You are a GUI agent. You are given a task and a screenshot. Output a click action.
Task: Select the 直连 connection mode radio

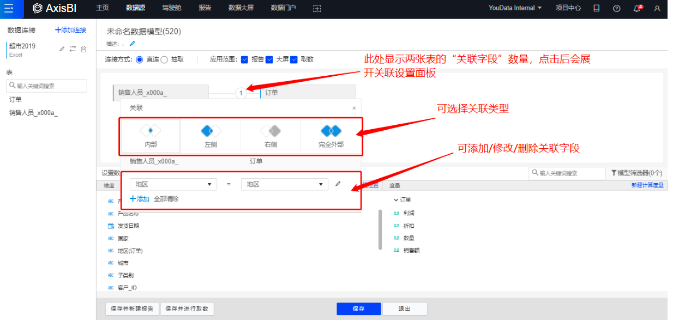139,59
